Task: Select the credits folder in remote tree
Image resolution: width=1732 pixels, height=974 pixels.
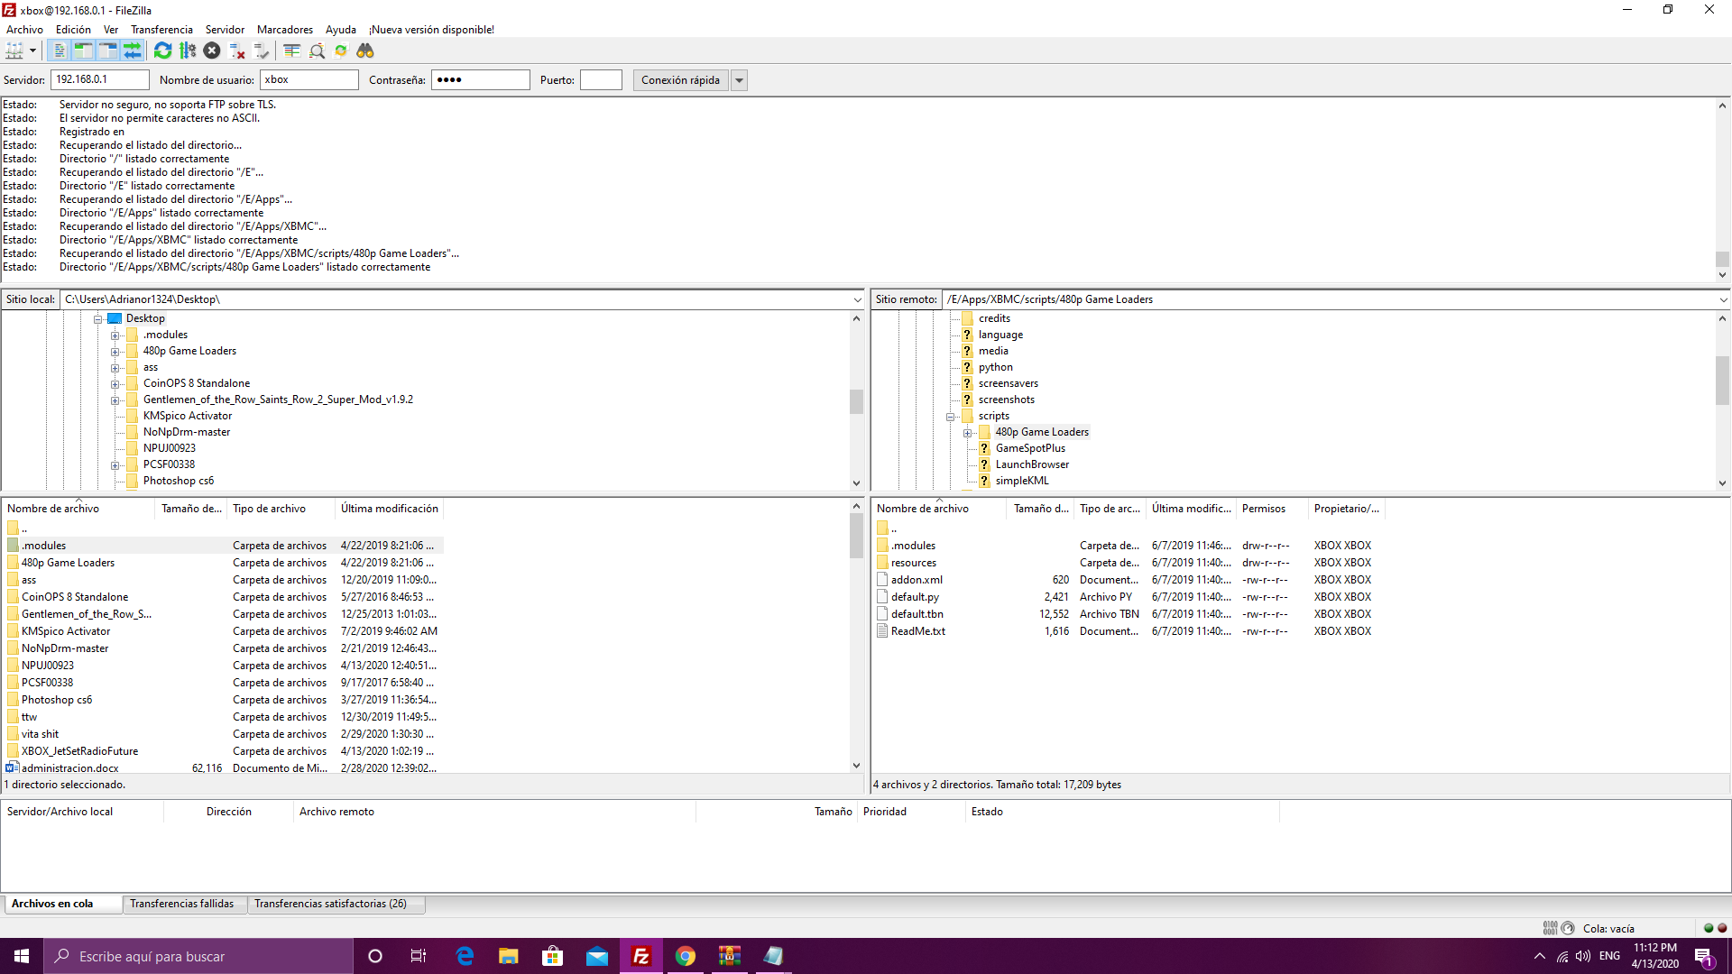Action: pos(994,318)
